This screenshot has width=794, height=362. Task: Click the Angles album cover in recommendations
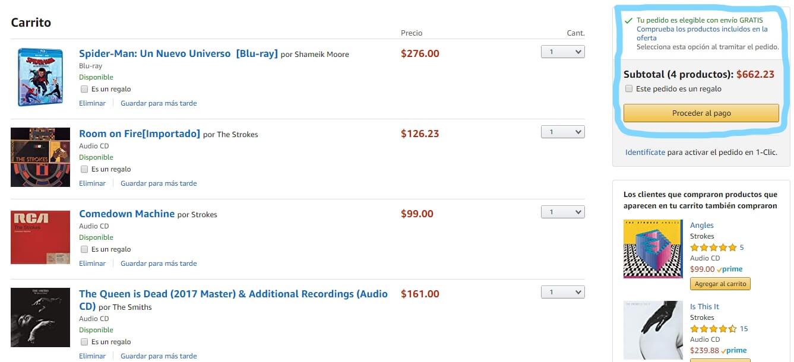click(x=653, y=249)
